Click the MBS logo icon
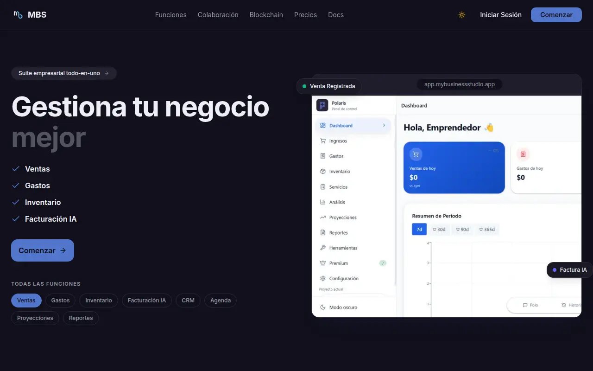Screen dimensions: 593x371 pos(18,15)
